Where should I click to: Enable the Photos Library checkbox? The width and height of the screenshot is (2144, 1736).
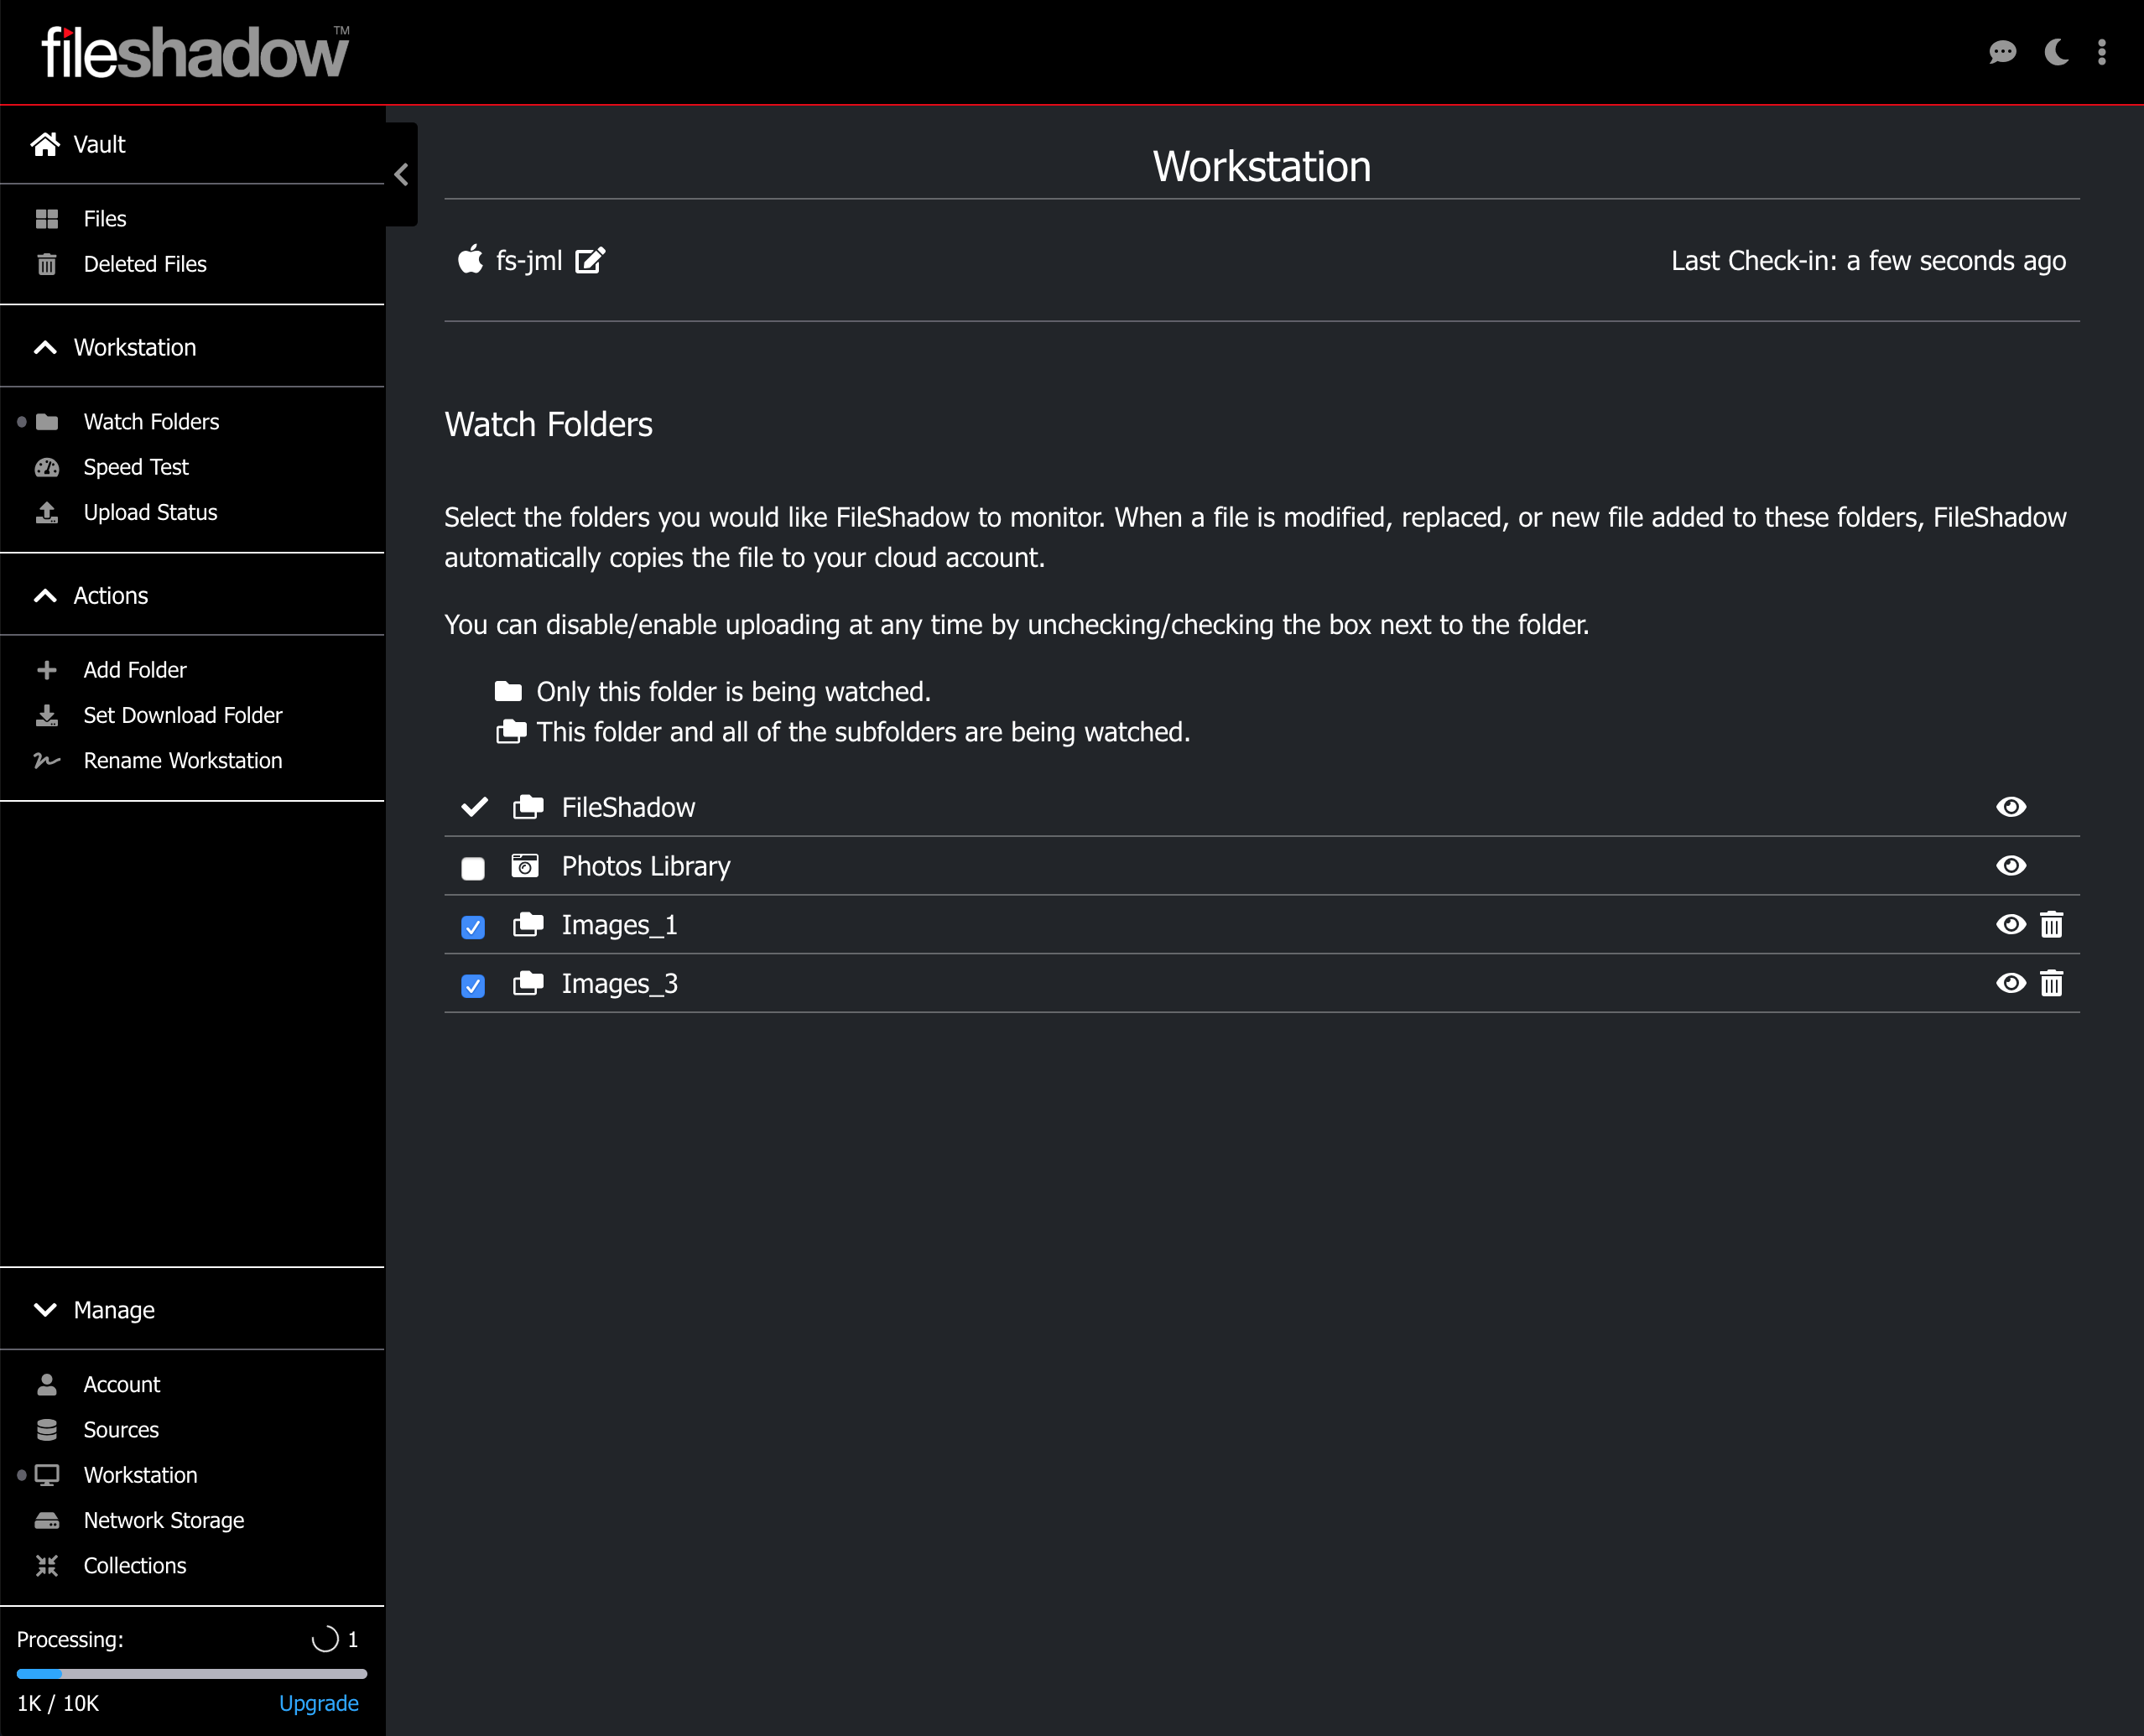[x=473, y=867]
